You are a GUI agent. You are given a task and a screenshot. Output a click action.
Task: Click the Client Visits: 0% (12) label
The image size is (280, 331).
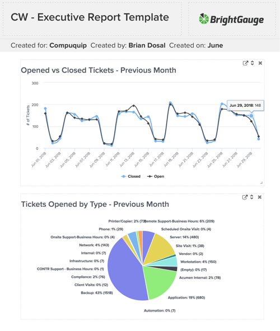[x=91, y=285]
